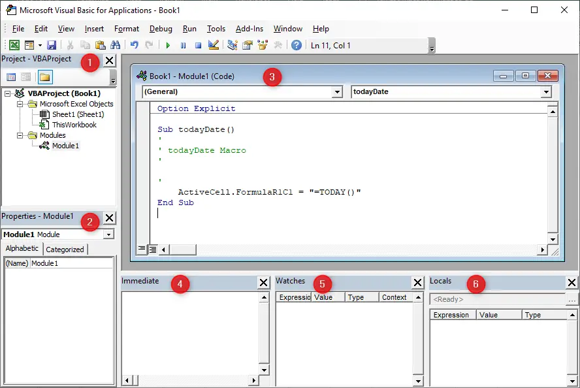Click the Locals call stack ellipsis button
The height and width of the screenshot is (388, 580).
(x=572, y=300)
